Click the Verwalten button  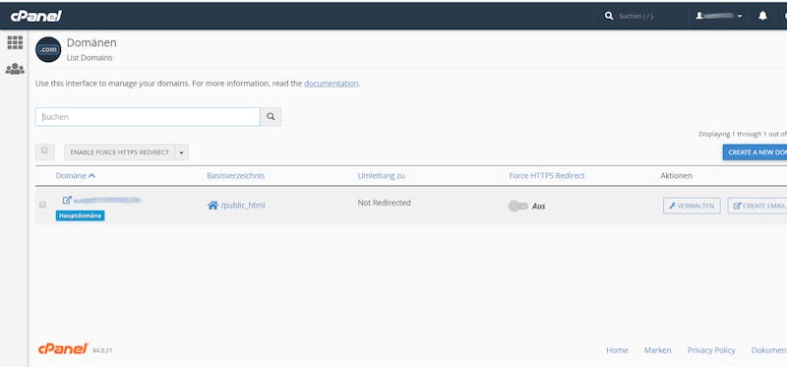pos(692,206)
